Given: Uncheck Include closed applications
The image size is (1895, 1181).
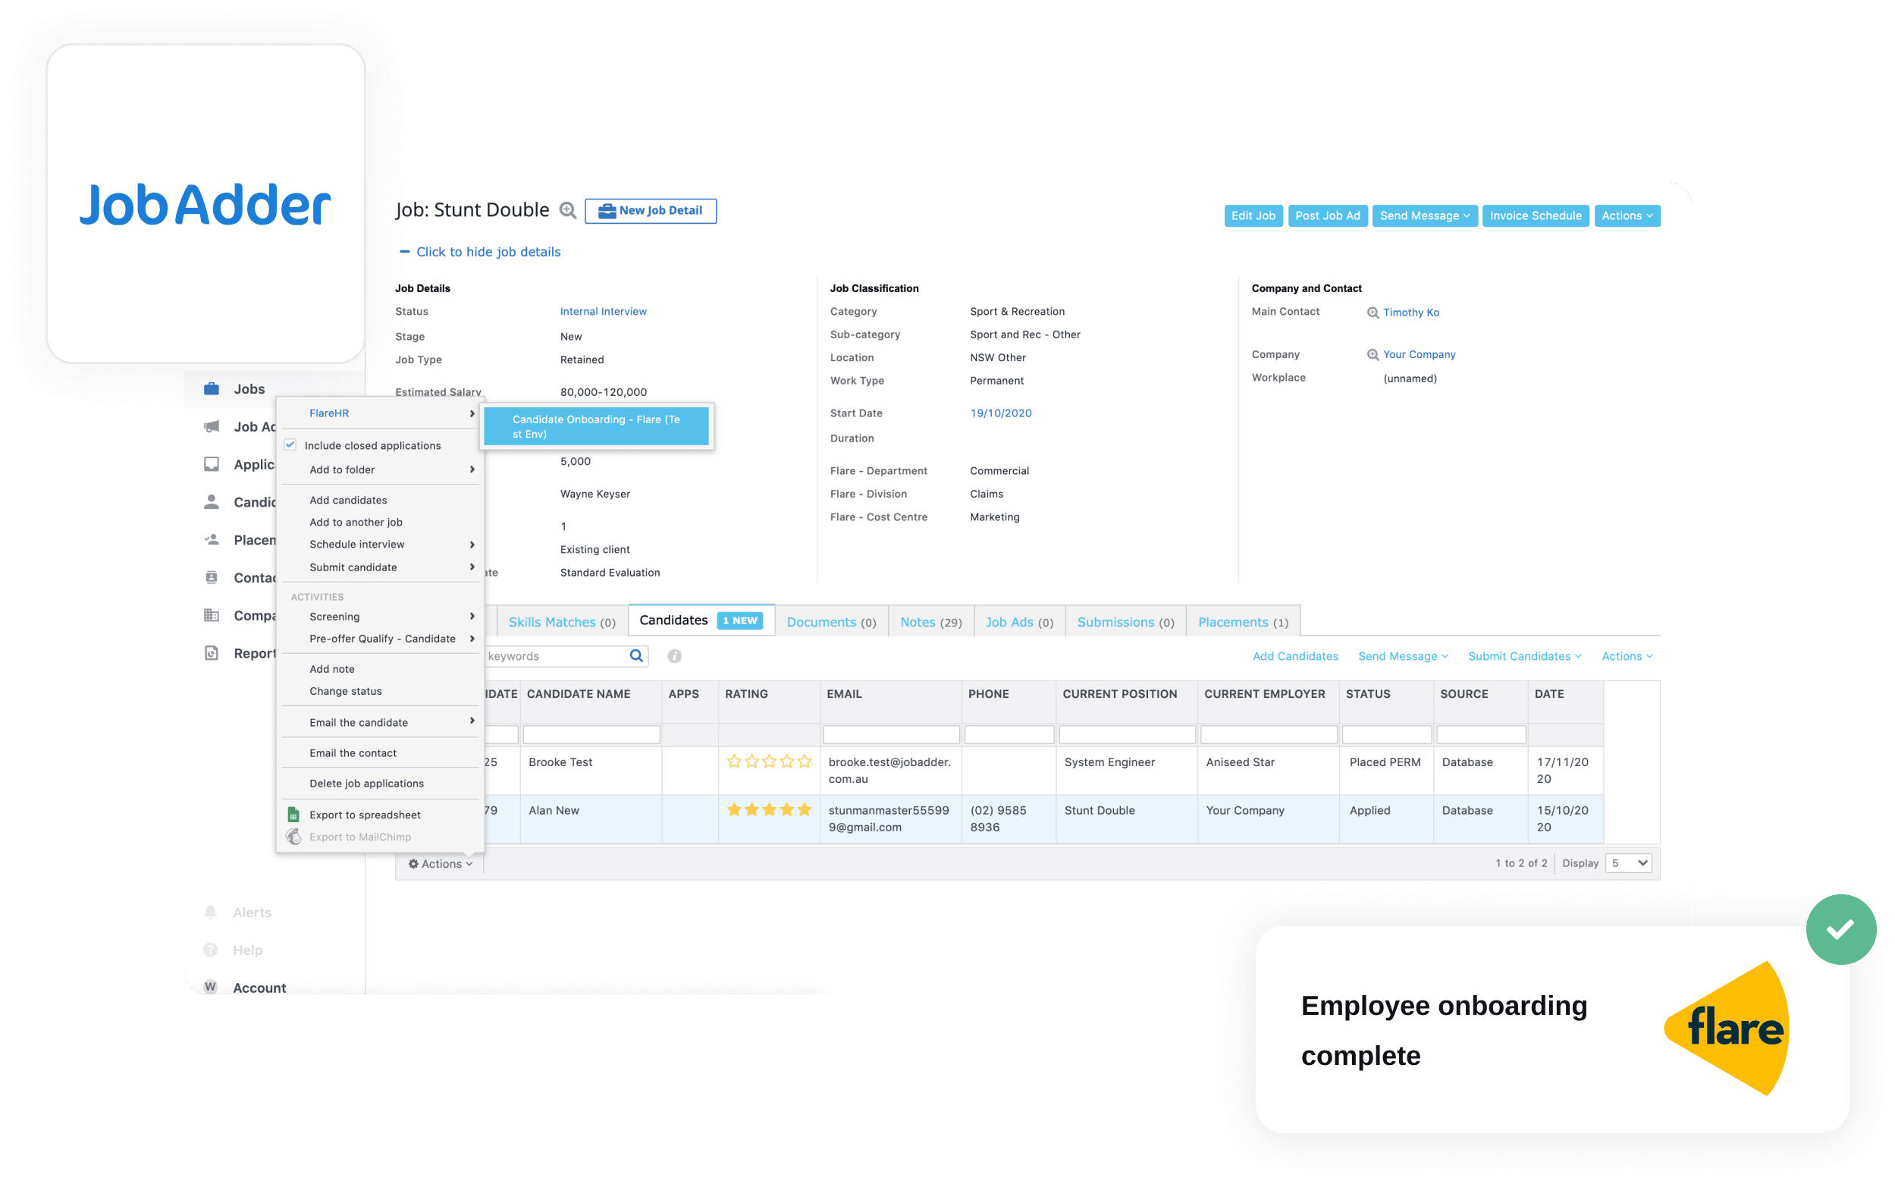Looking at the screenshot, I should [290, 444].
